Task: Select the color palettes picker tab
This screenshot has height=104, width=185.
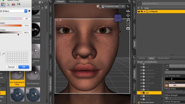Action: coord(8,4)
